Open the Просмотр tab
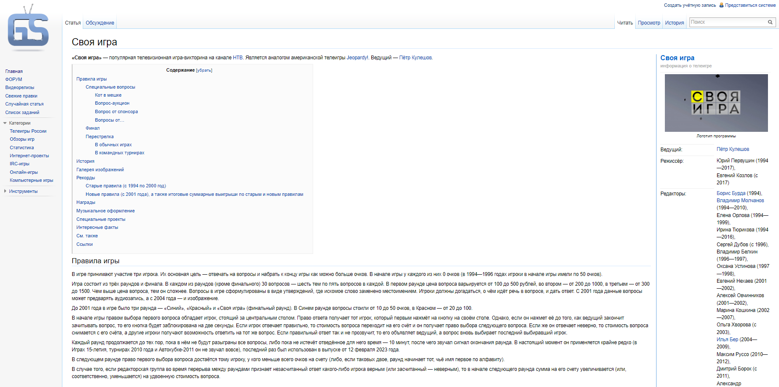This screenshot has height=387, width=779. tap(649, 23)
